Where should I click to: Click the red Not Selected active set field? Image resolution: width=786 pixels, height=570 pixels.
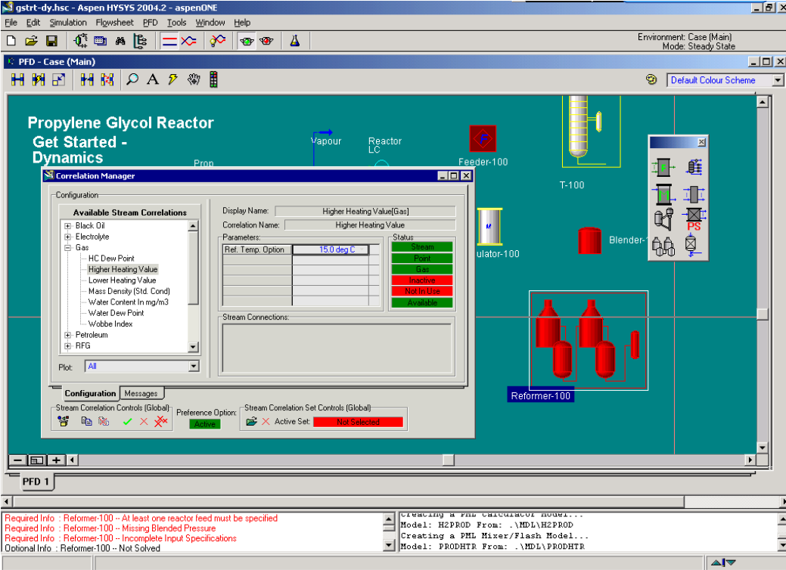(358, 423)
